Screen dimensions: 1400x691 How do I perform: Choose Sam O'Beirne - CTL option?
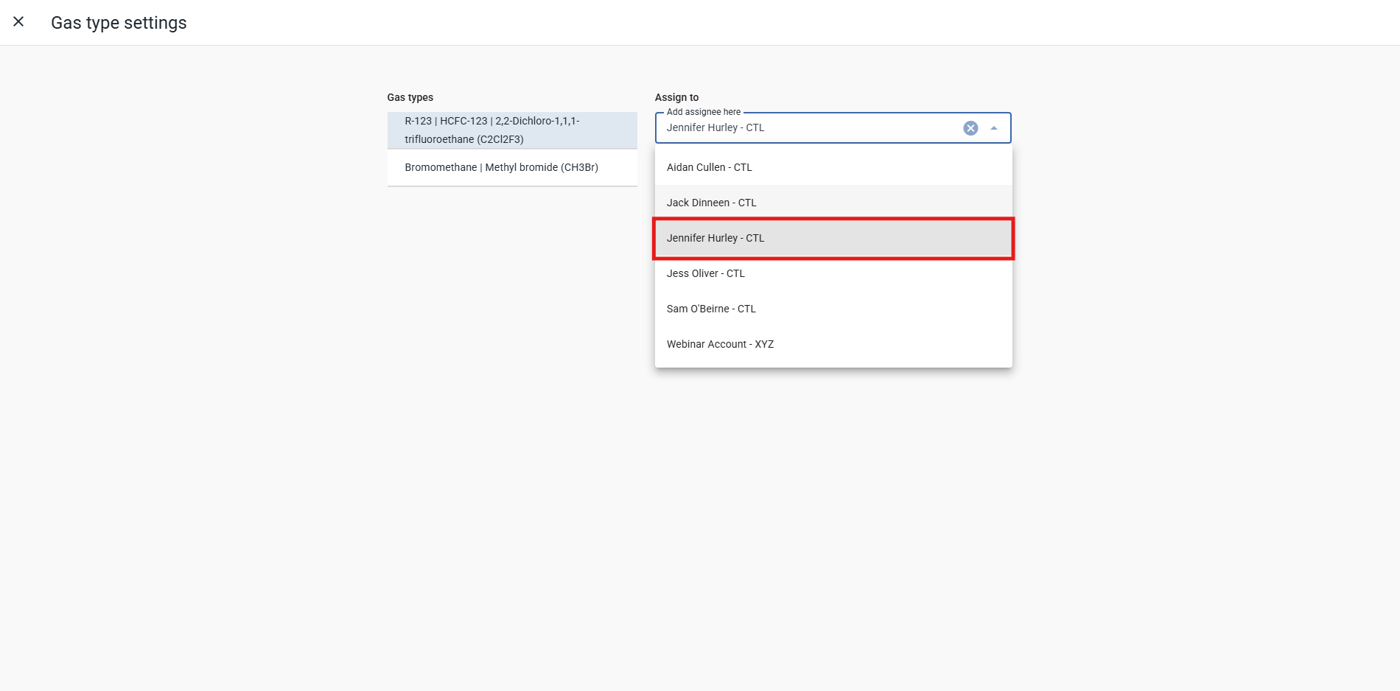coord(833,309)
